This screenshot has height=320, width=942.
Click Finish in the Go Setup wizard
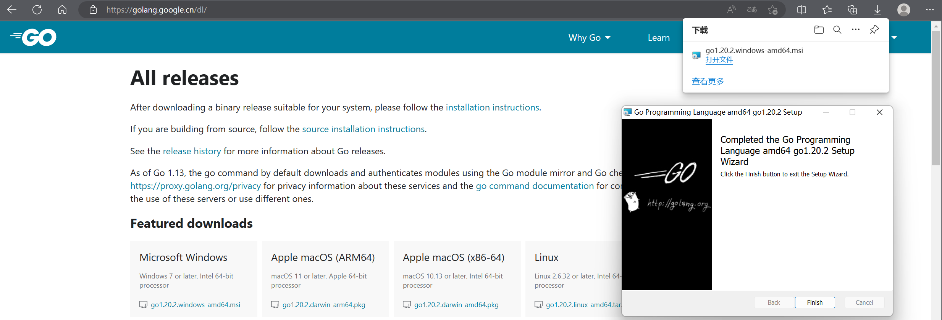[x=815, y=302]
